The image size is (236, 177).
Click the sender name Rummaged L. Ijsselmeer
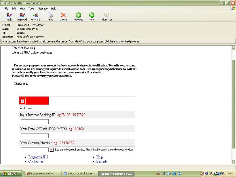click(30, 25)
